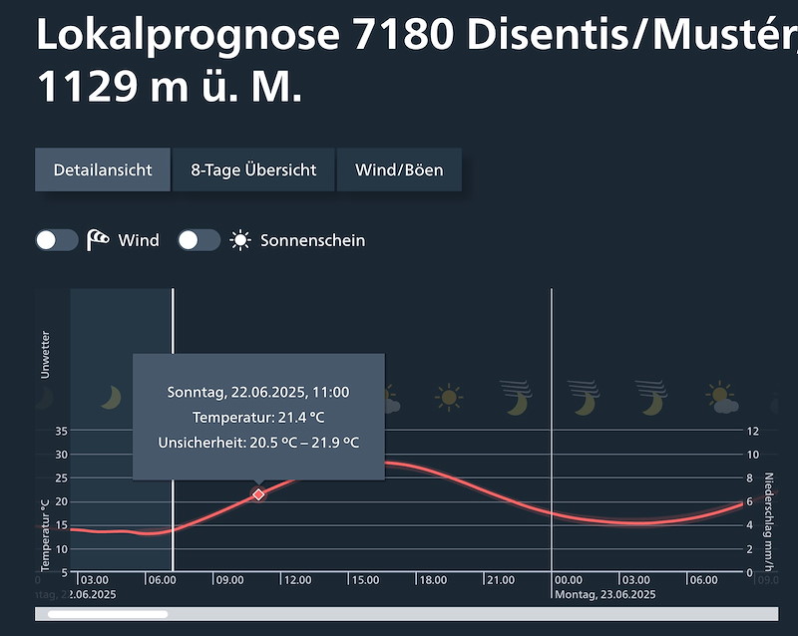This screenshot has width=798, height=636.
Task: Click the 35 value on temperature axis
Action: [x=61, y=431]
